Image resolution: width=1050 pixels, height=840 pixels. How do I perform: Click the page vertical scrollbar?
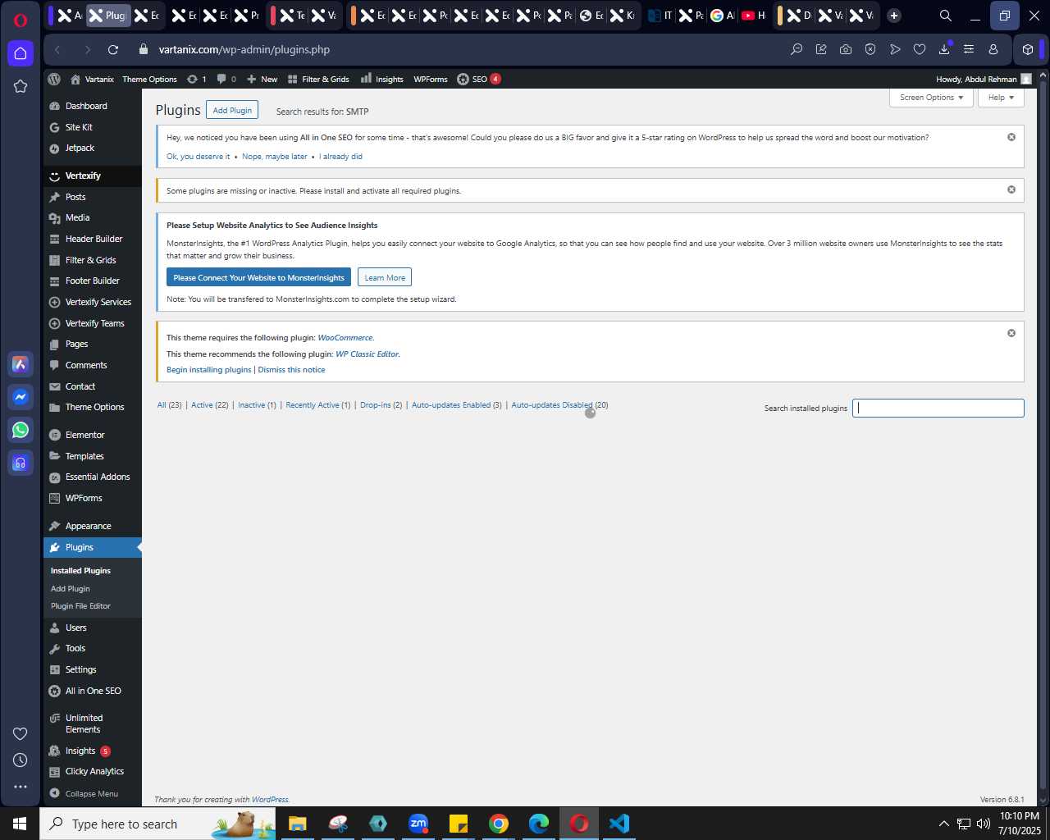(1043, 435)
